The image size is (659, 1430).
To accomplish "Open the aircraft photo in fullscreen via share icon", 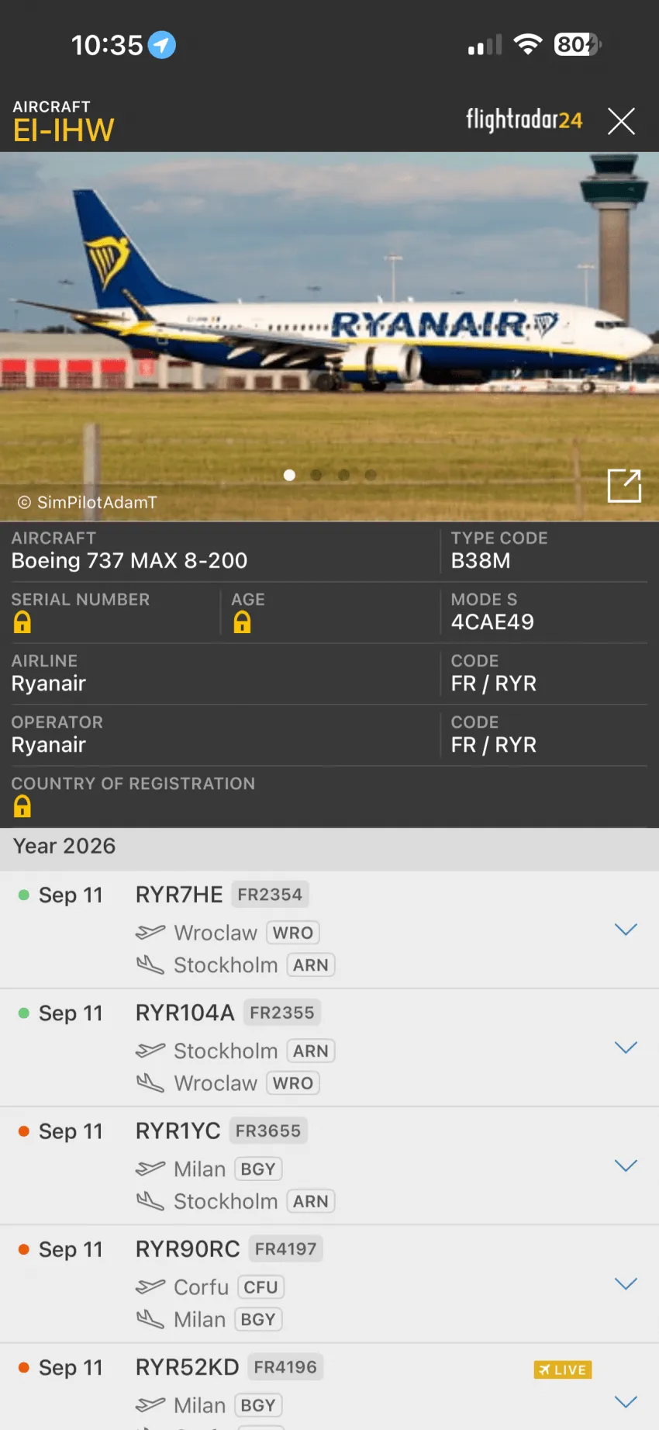I will (x=624, y=486).
